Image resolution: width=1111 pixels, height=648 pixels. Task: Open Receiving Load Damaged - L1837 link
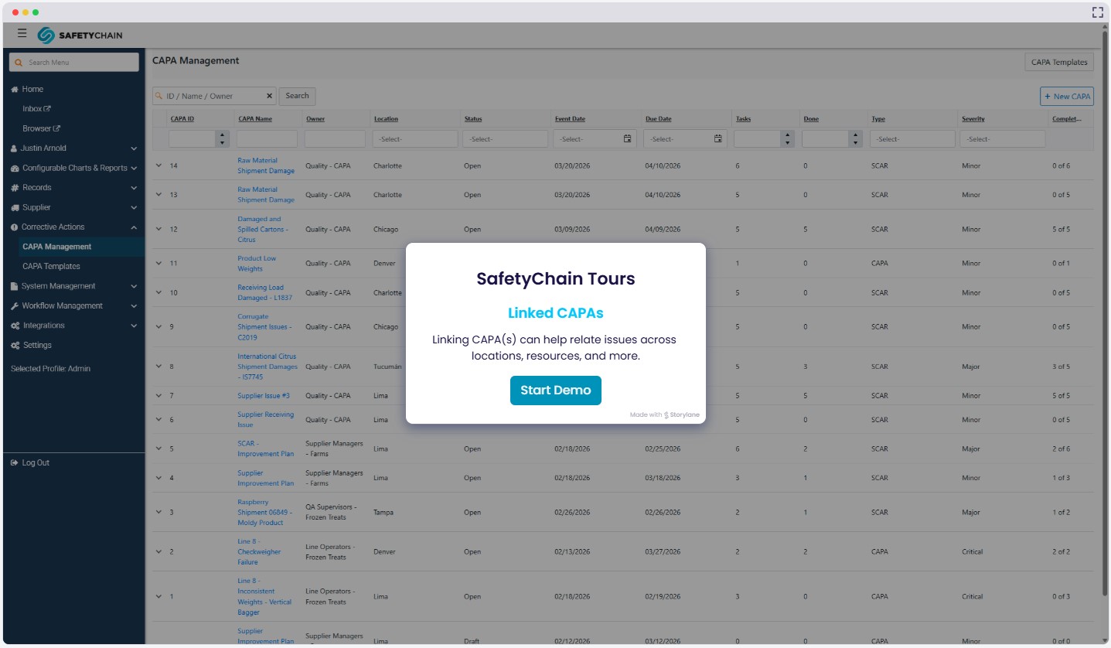[265, 292]
